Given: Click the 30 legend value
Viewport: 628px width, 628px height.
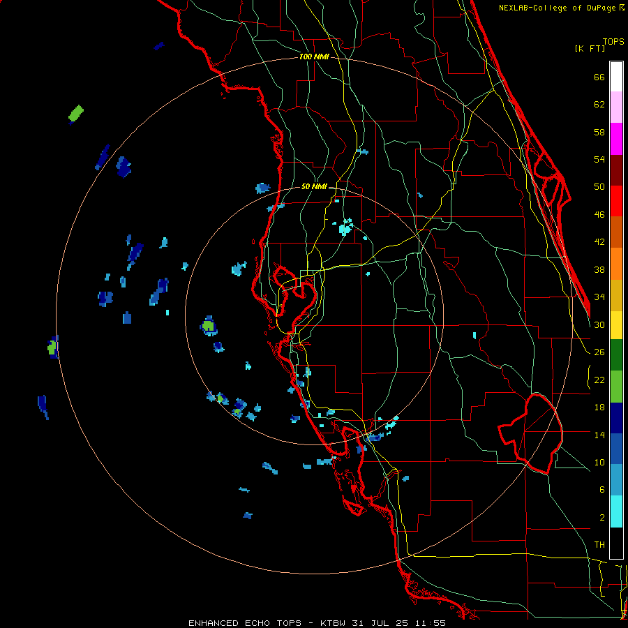Looking at the screenshot, I should tap(599, 324).
